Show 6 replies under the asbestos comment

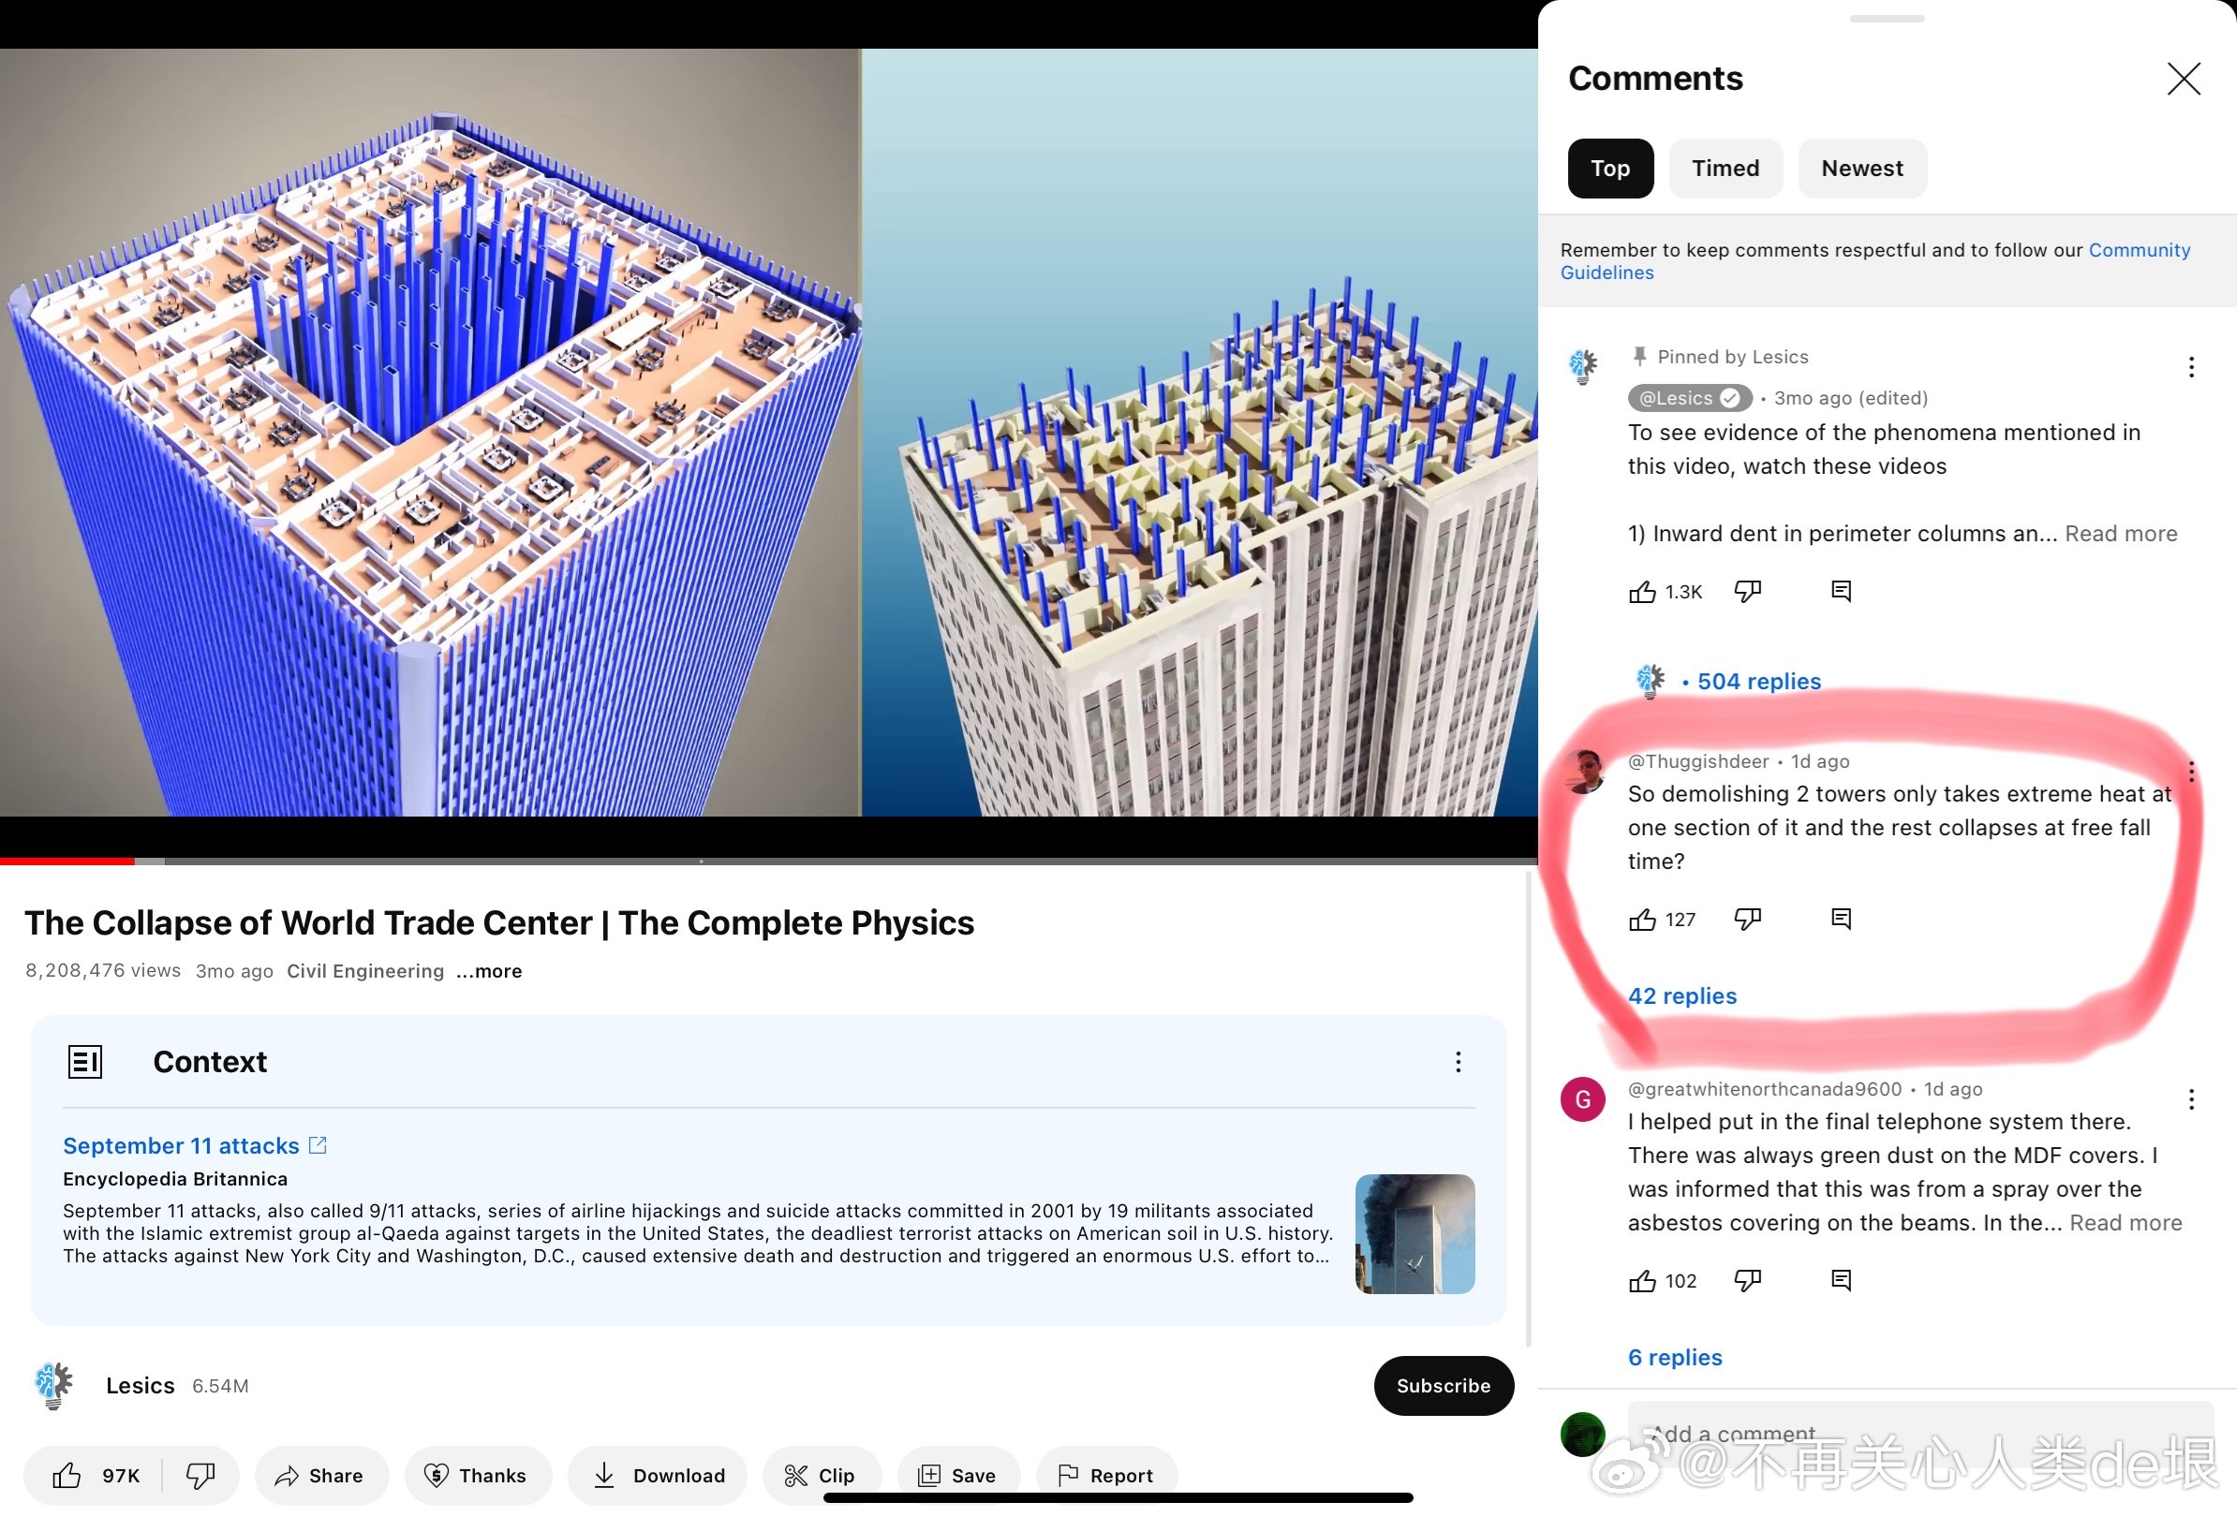[1674, 1356]
